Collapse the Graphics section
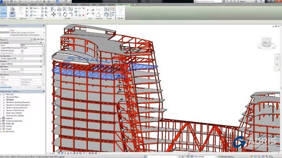This screenshot has height=158, width=282. [41, 61]
